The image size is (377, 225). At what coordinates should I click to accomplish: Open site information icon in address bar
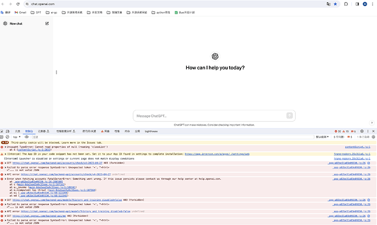(x=27, y=4)
